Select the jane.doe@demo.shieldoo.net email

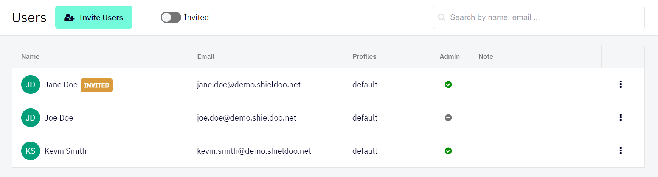(x=249, y=85)
